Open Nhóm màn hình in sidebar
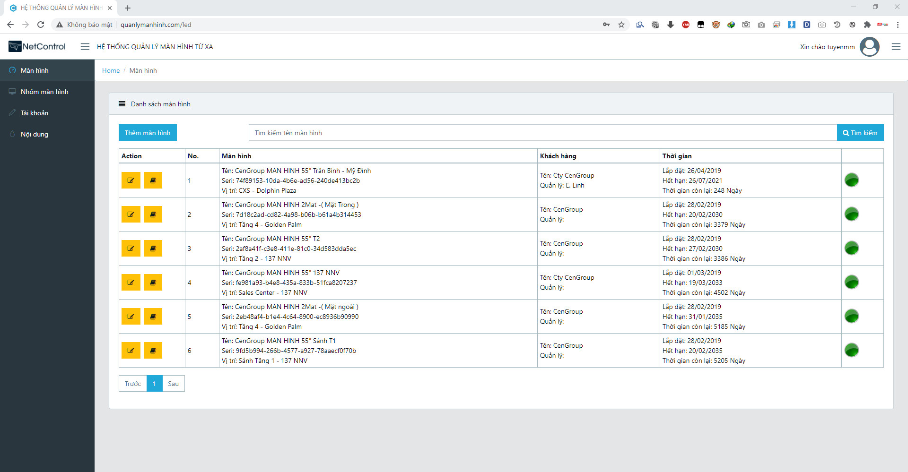 point(44,92)
